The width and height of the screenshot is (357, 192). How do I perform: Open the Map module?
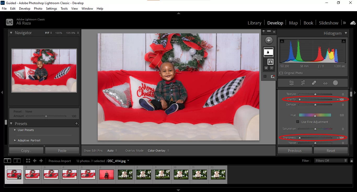293,23
